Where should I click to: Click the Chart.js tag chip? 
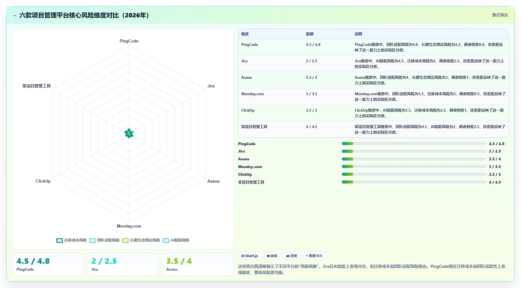tap(250, 256)
